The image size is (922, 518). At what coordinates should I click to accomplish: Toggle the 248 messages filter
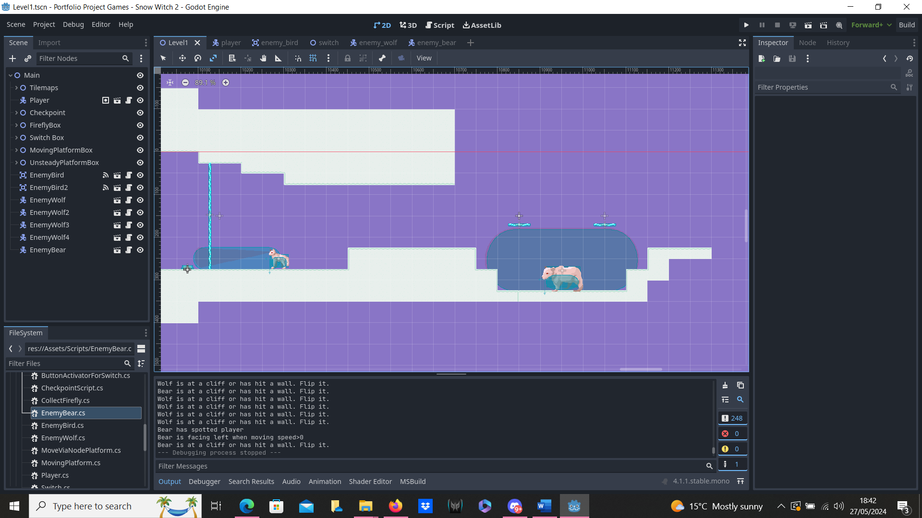click(732, 418)
